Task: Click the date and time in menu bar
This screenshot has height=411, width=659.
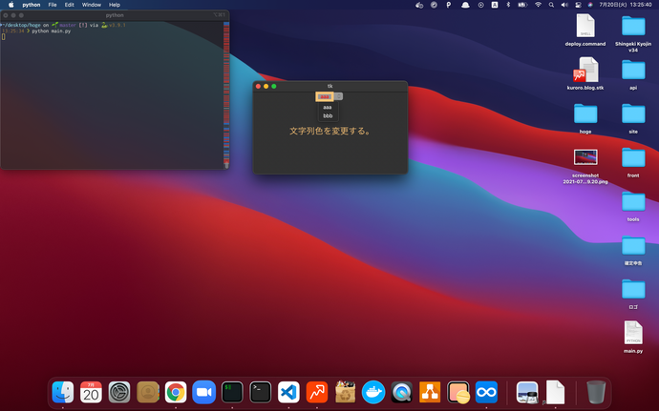Action: coord(626,5)
